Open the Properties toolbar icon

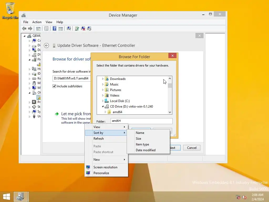[x=46, y=28]
